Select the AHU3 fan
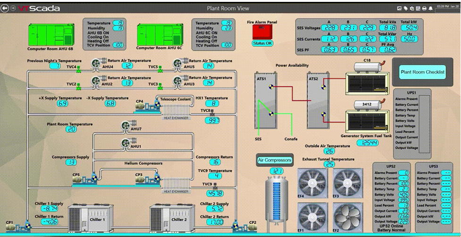Viewport: 461px width, 237px height. pos(179,81)
